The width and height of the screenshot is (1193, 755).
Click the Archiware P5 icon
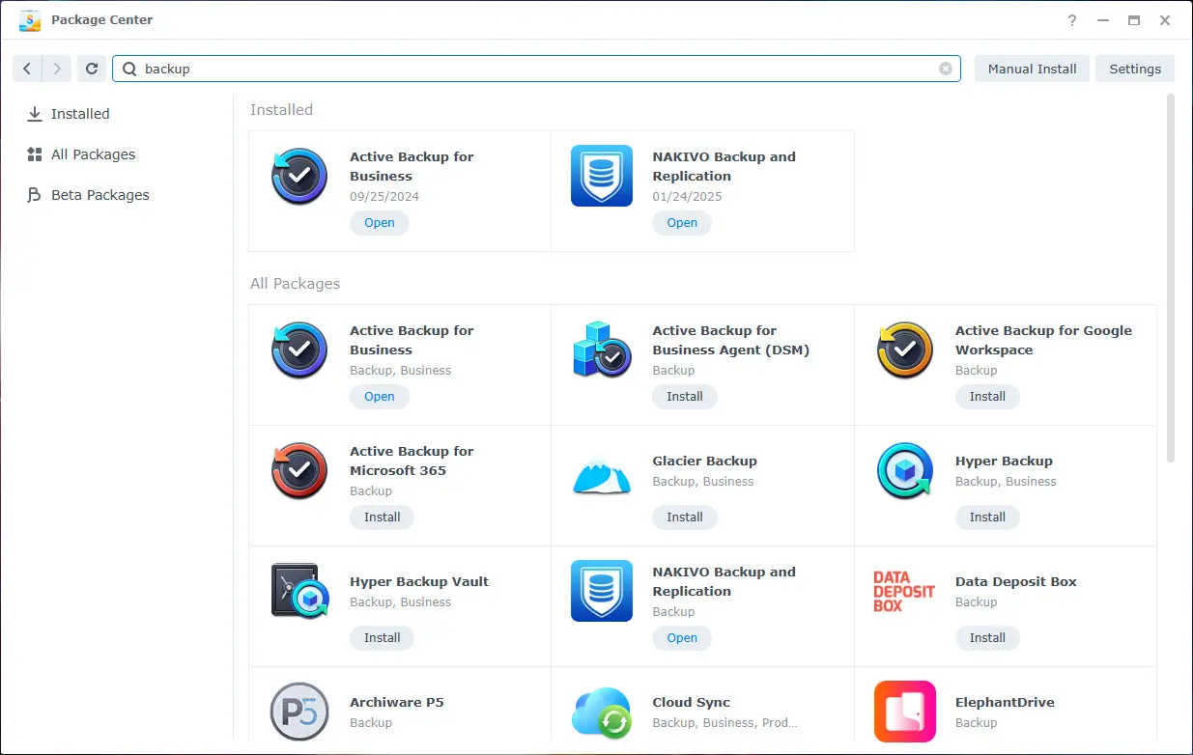coord(299,712)
